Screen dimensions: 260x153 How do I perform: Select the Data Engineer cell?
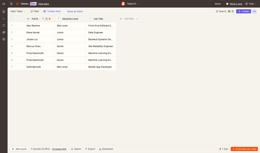tap(101, 33)
